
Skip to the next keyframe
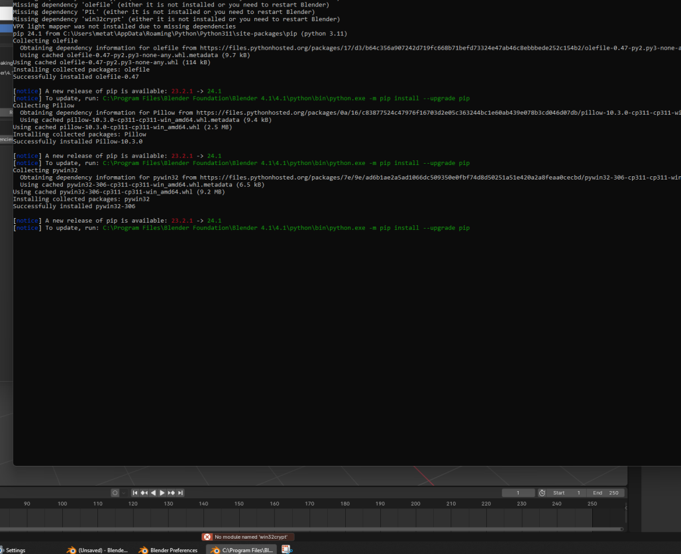(171, 492)
